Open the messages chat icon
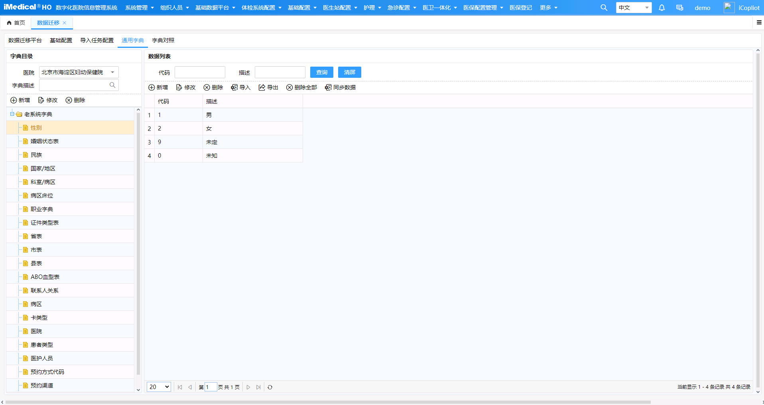Image resolution: width=764 pixels, height=405 pixels. [679, 8]
